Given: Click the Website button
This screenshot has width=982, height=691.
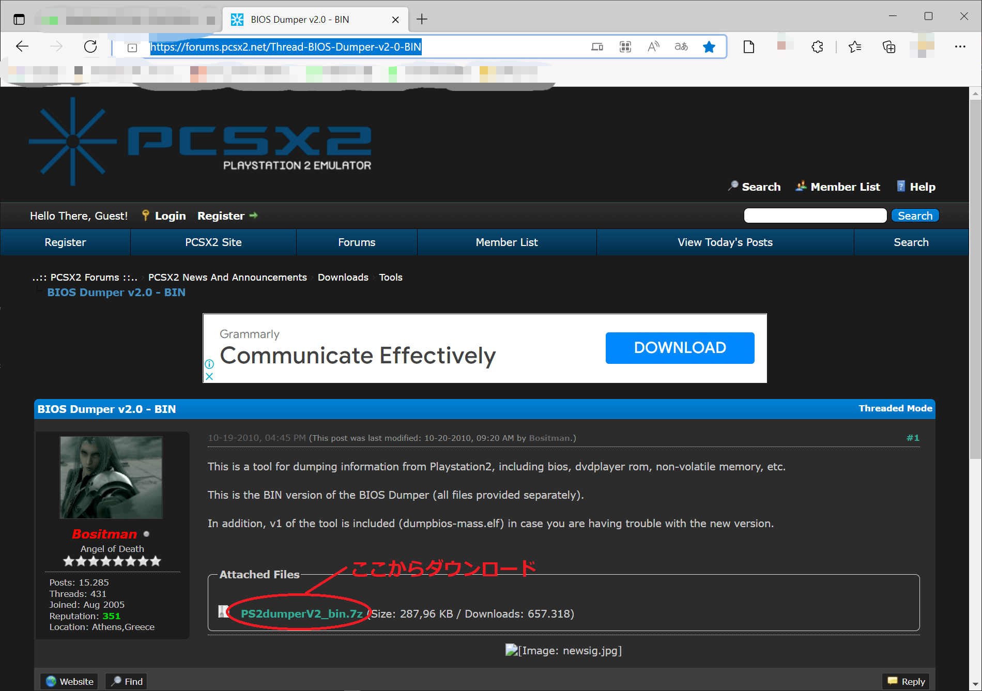Looking at the screenshot, I should [x=70, y=682].
